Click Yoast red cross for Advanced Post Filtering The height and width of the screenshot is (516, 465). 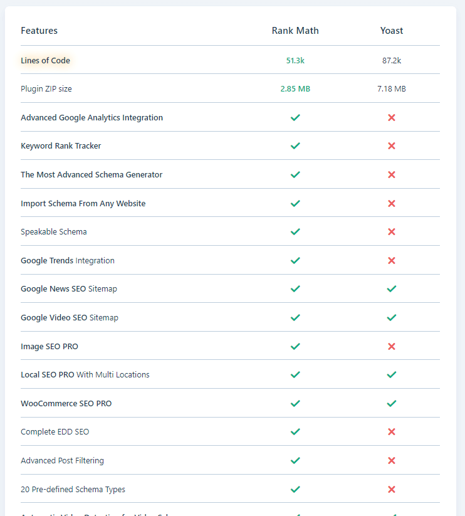tap(392, 461)
